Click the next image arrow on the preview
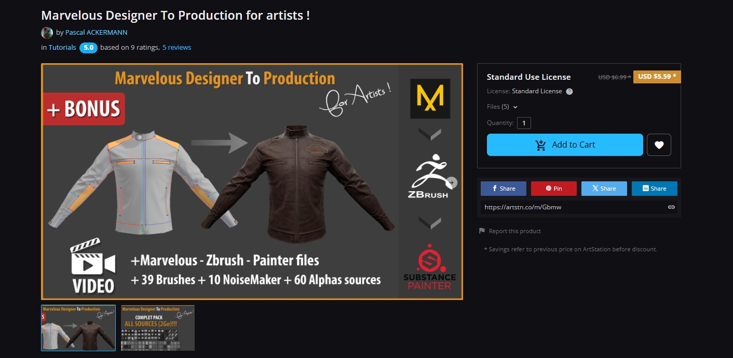 tap(452, 182)
